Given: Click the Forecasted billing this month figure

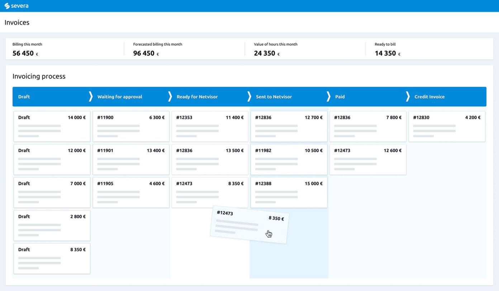Looking at the screenshot, I should (144, 53).
